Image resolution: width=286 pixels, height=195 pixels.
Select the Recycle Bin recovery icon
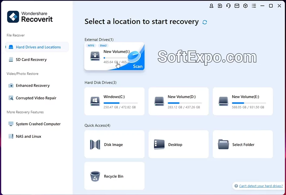click(114, 176)
